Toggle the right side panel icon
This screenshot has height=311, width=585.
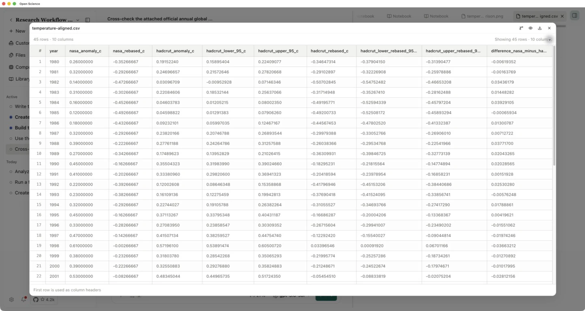[574, 16]
